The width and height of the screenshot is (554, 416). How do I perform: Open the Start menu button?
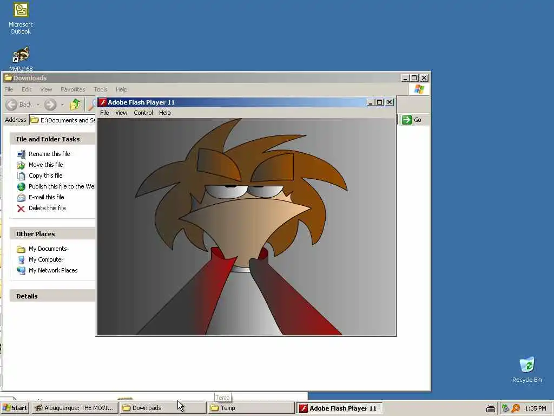15,408
